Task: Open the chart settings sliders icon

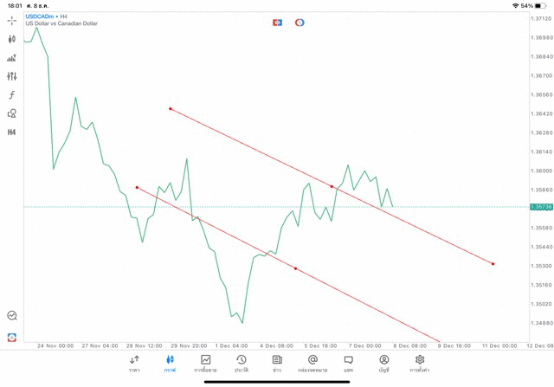Action: pyautogui.click(x=11, y=76)
